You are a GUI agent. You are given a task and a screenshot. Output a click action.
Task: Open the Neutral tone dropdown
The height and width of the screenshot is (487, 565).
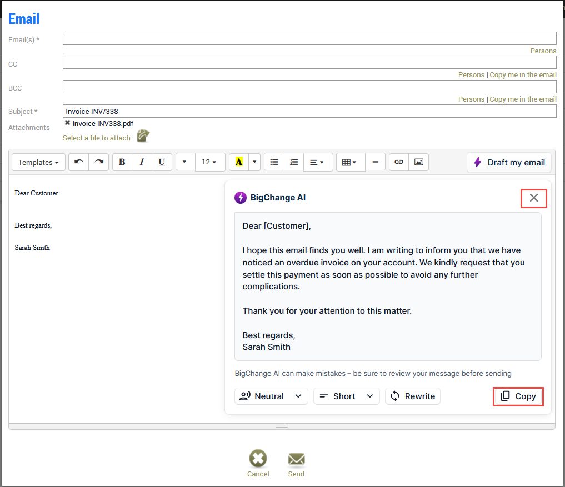(x=271, y=396)
